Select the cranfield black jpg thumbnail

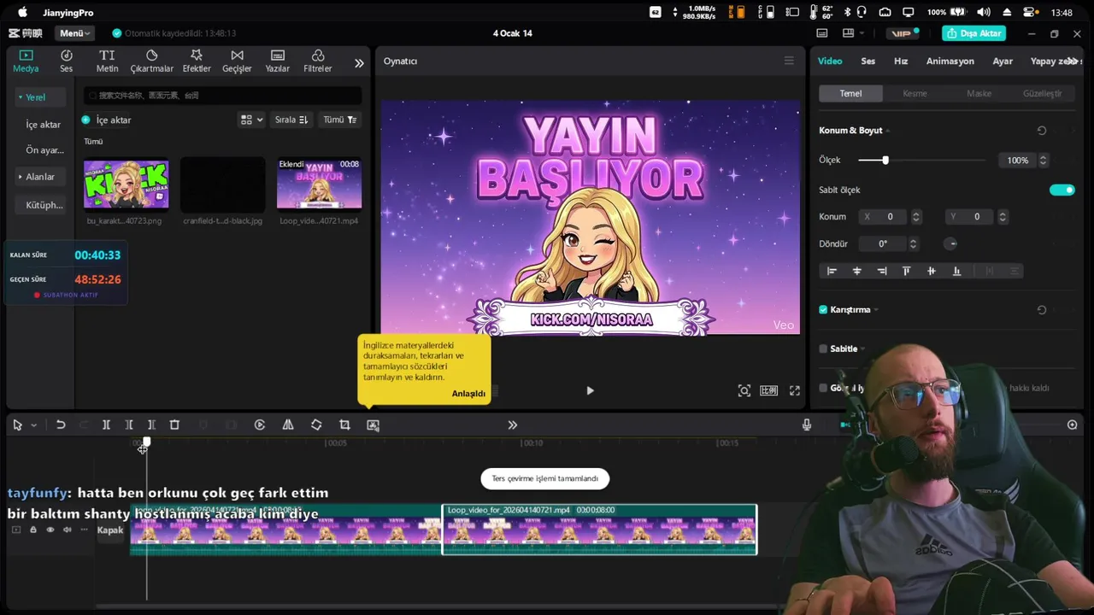coord(222,184)
